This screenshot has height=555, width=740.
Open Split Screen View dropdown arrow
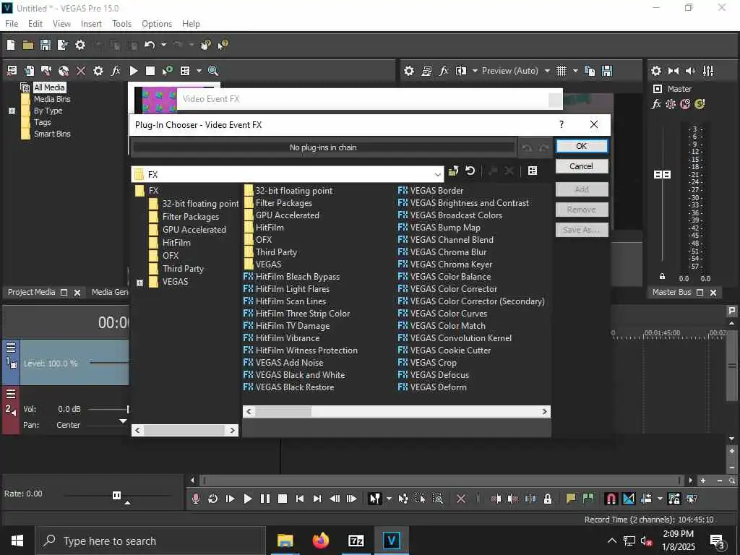(x=475, y=71)
